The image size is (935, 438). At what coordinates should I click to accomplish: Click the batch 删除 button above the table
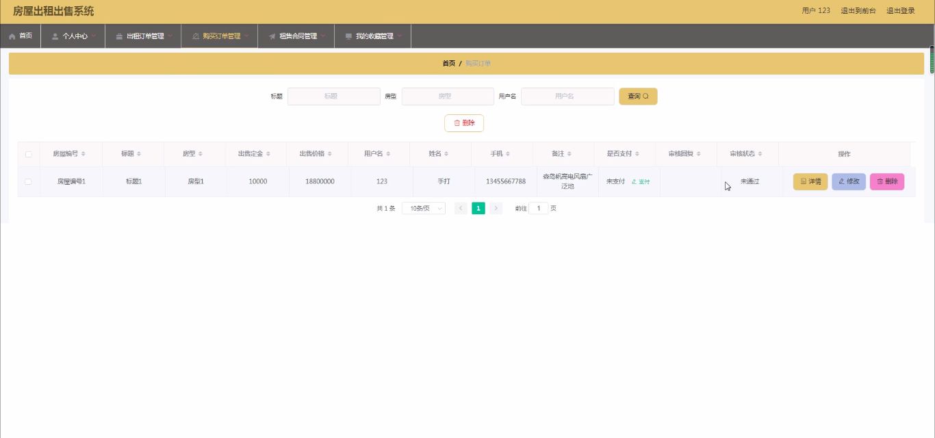click(464, 123)
